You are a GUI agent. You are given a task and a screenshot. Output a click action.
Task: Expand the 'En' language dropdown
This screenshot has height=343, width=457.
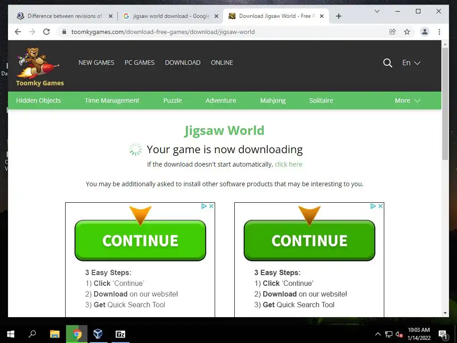point(411,63)
